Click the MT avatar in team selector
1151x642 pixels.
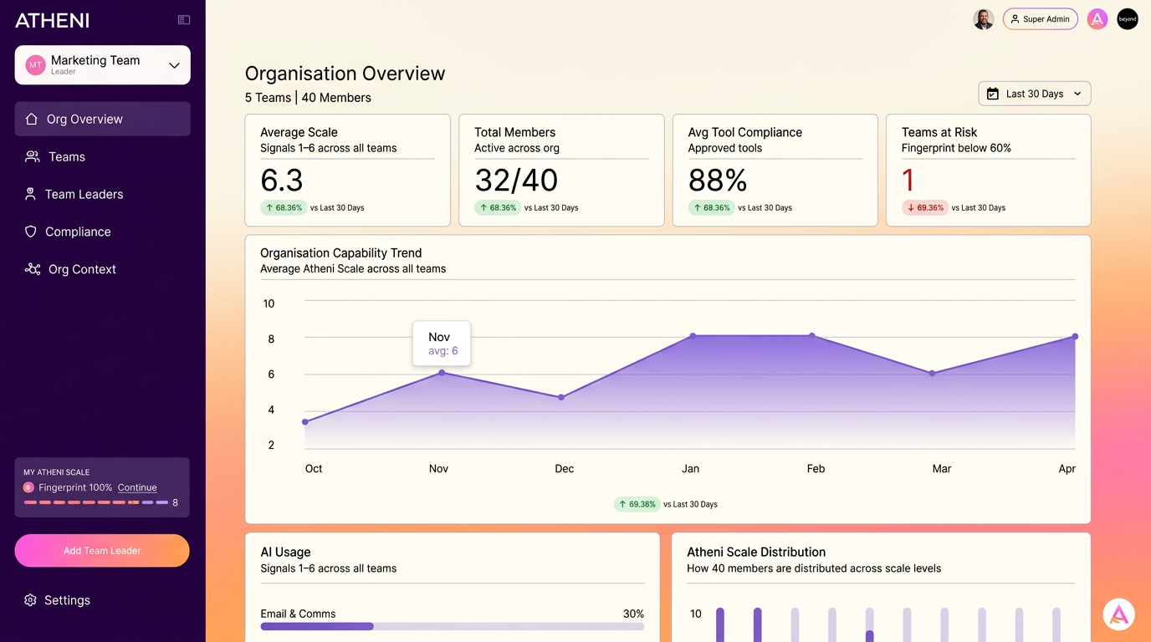coord(35,65)
